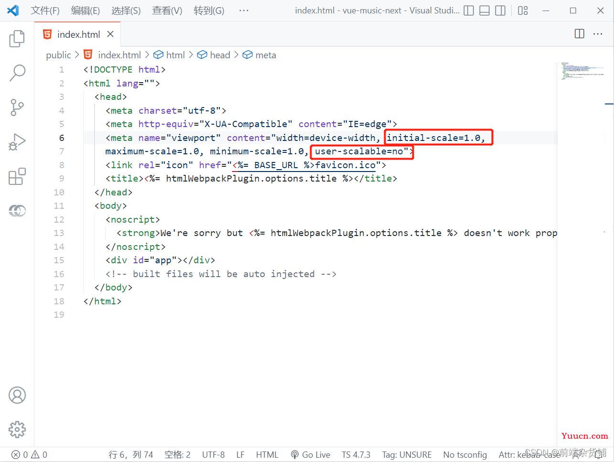
Task: Click the <noscript> opening tag
Action: 133,219
